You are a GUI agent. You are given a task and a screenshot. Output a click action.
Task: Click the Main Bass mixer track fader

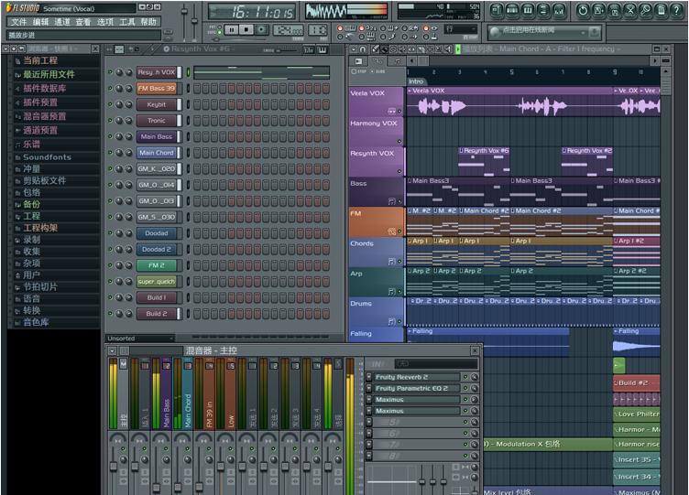tap(156, 488)
